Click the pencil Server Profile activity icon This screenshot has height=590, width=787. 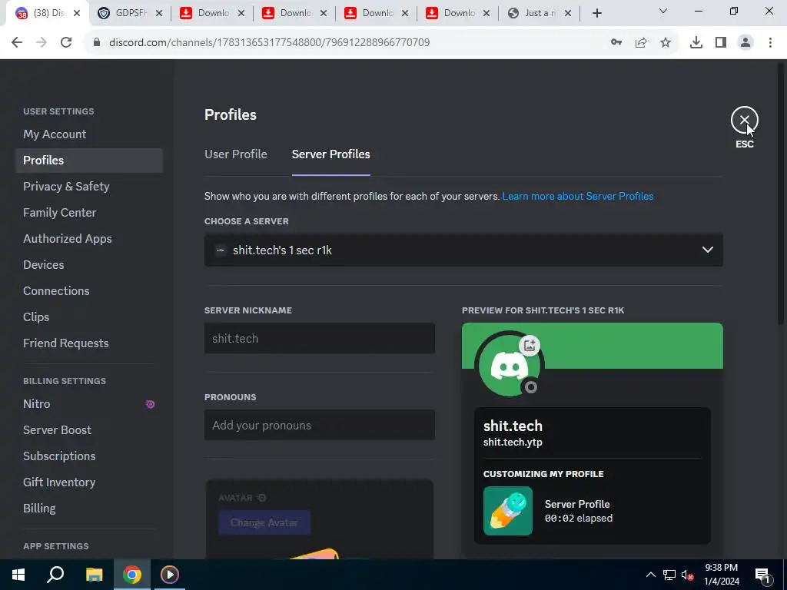coord(508,511)
